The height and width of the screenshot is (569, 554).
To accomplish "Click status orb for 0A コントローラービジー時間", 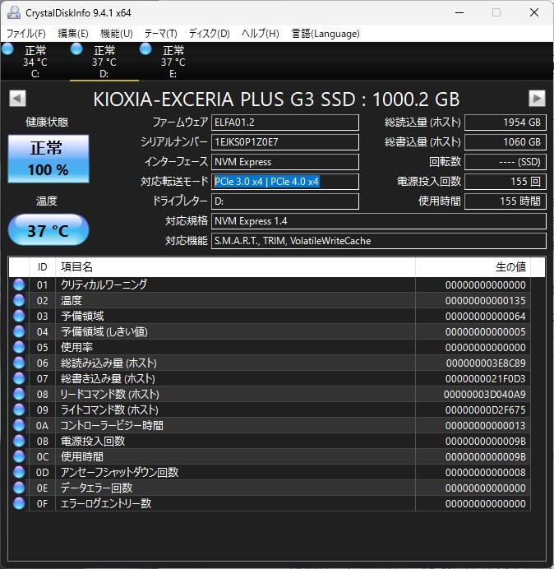I will click(19, 425).
